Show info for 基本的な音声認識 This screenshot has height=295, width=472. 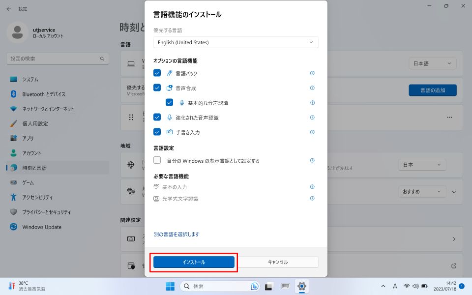(x=313, y=103)
